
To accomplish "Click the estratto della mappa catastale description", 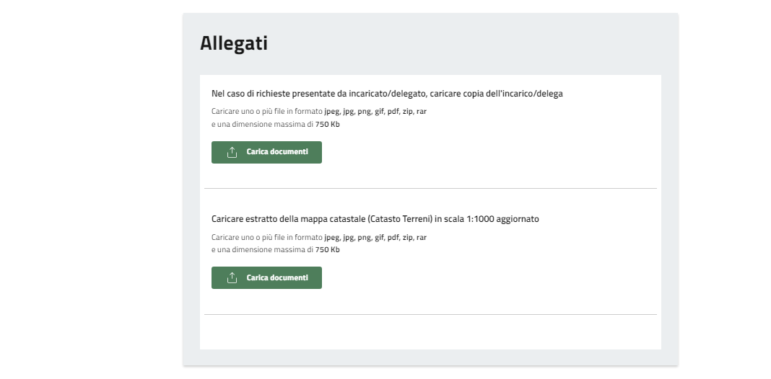I will click(375, 219).
